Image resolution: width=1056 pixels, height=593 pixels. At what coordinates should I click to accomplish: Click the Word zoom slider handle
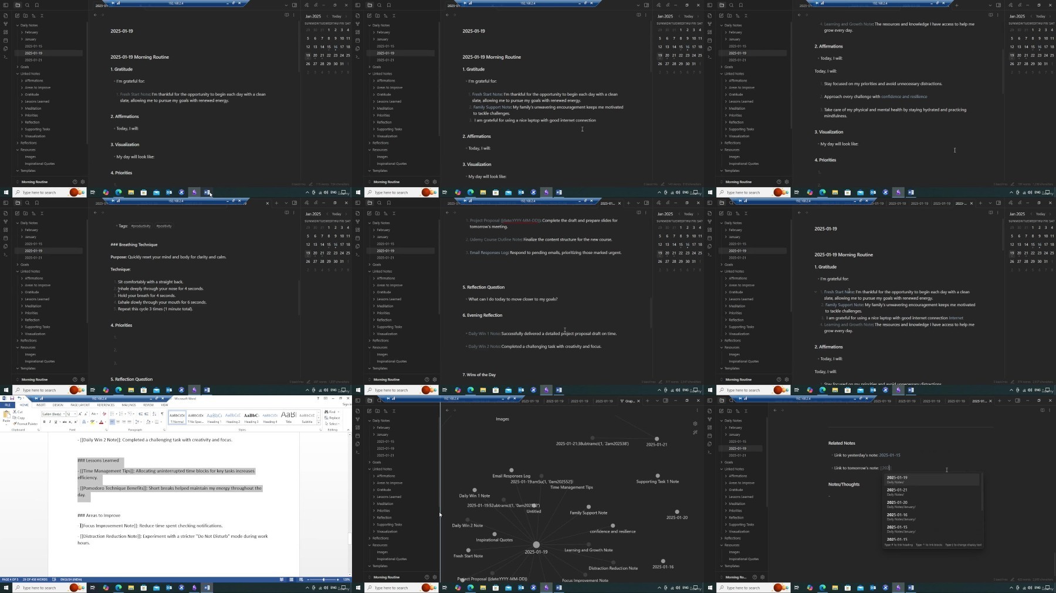[x=323, y=580]
